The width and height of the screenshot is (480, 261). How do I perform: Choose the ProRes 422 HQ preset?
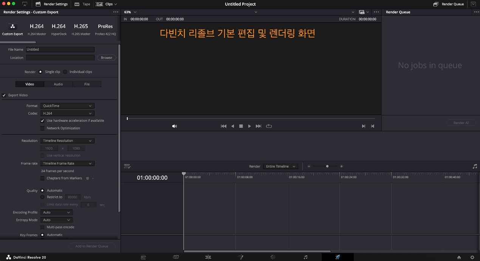click(105, 30)
